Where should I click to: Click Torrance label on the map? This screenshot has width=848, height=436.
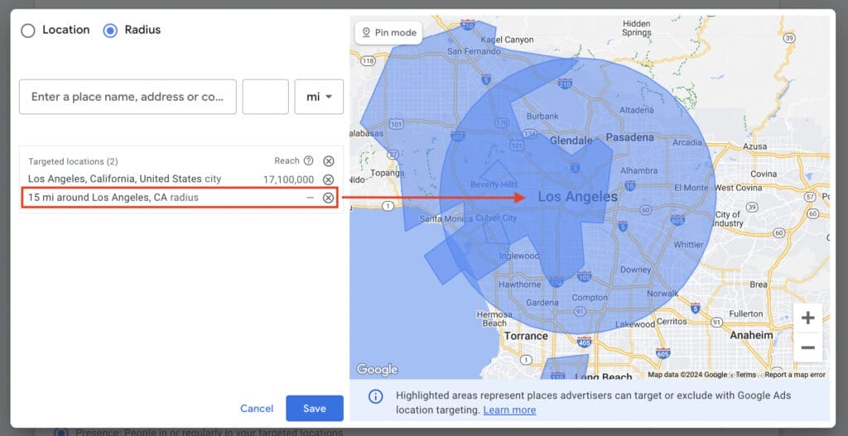[526, 336]
